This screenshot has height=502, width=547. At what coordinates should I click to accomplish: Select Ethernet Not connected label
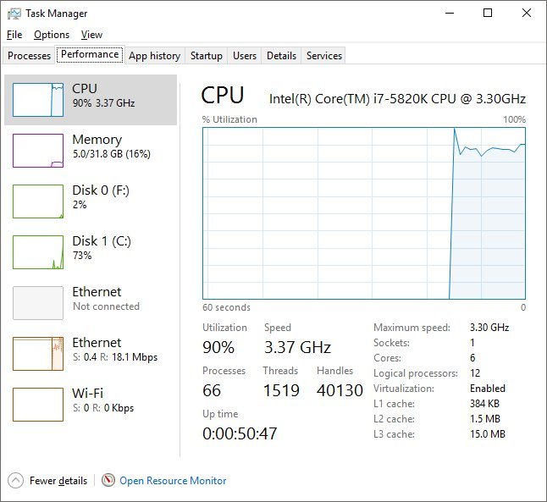pyautogui.click(x=106, y=299)
